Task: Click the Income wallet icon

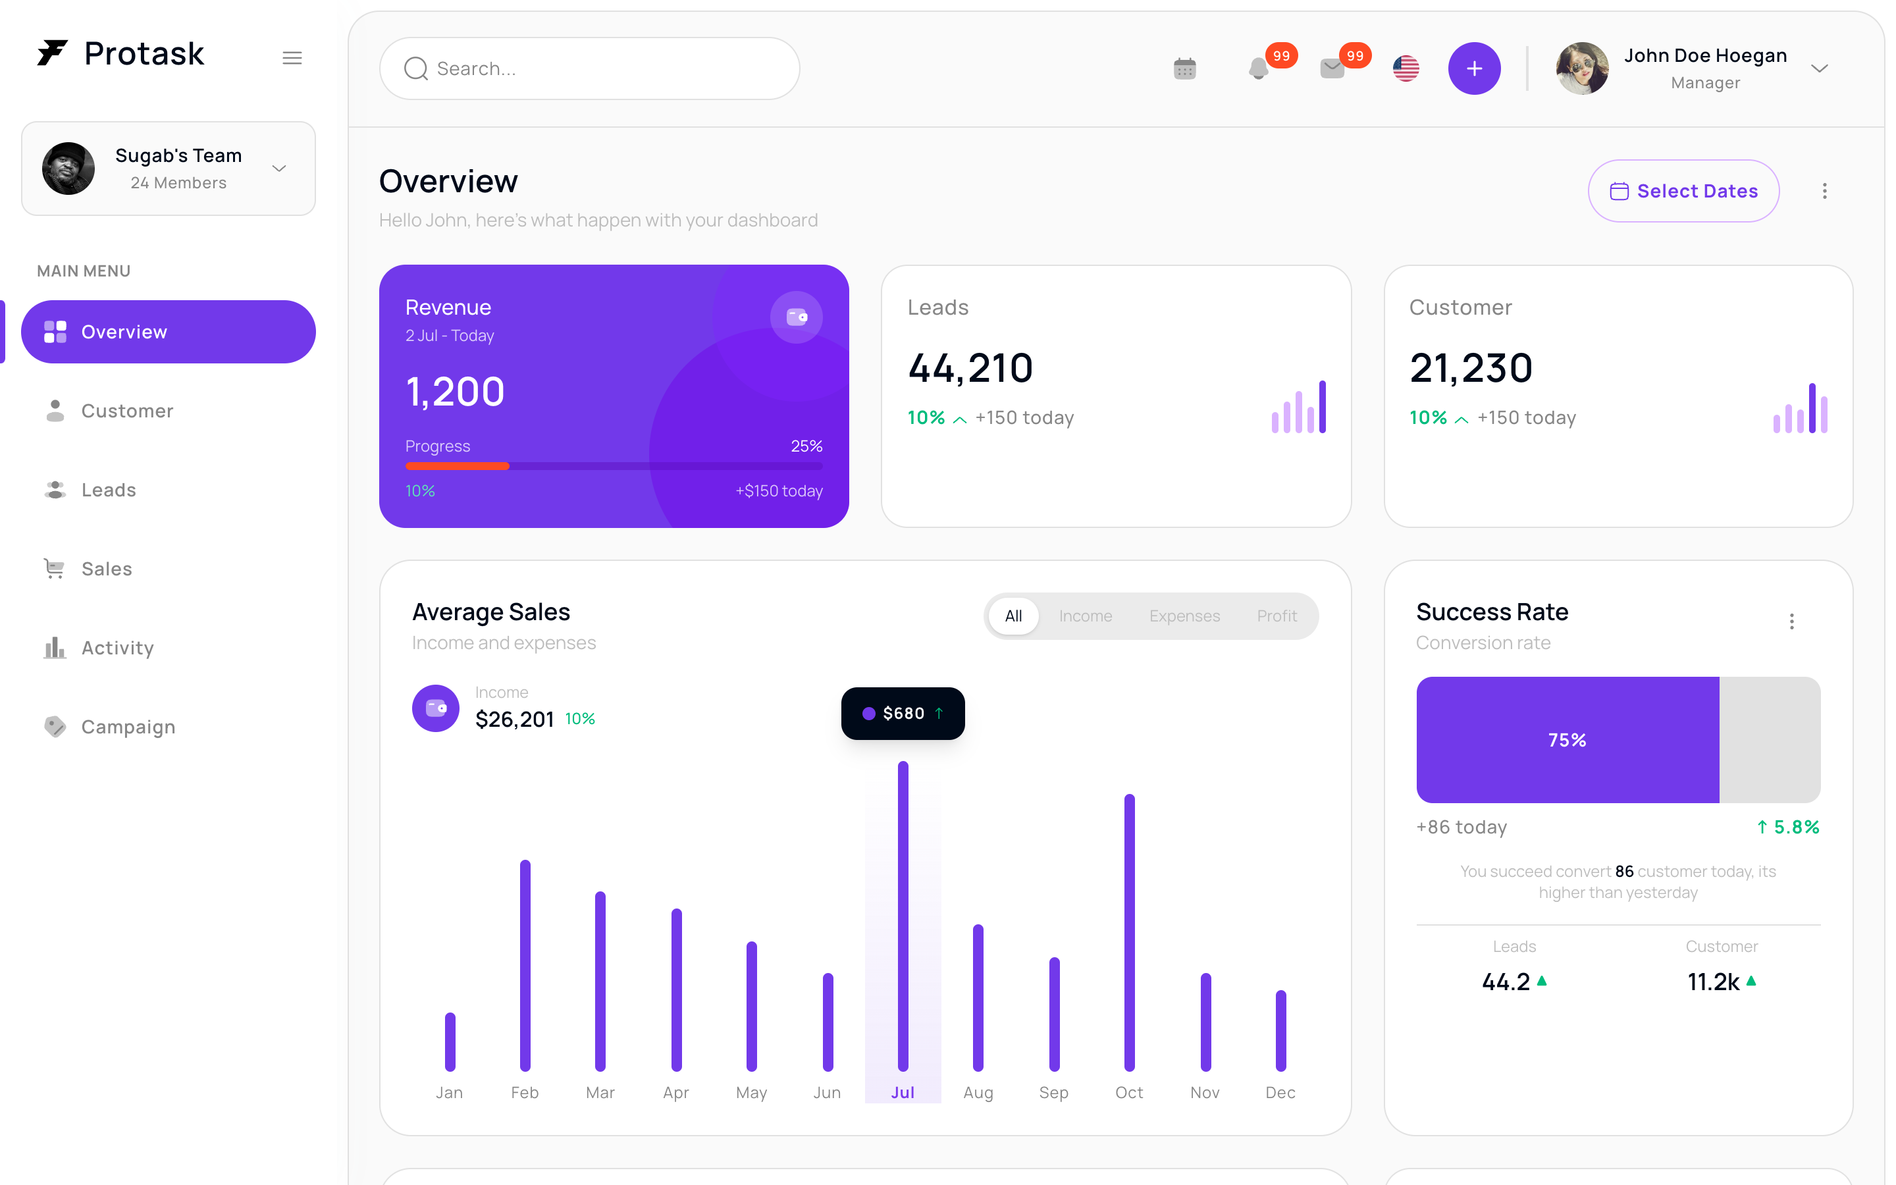Action: click(x=436, y=708)
